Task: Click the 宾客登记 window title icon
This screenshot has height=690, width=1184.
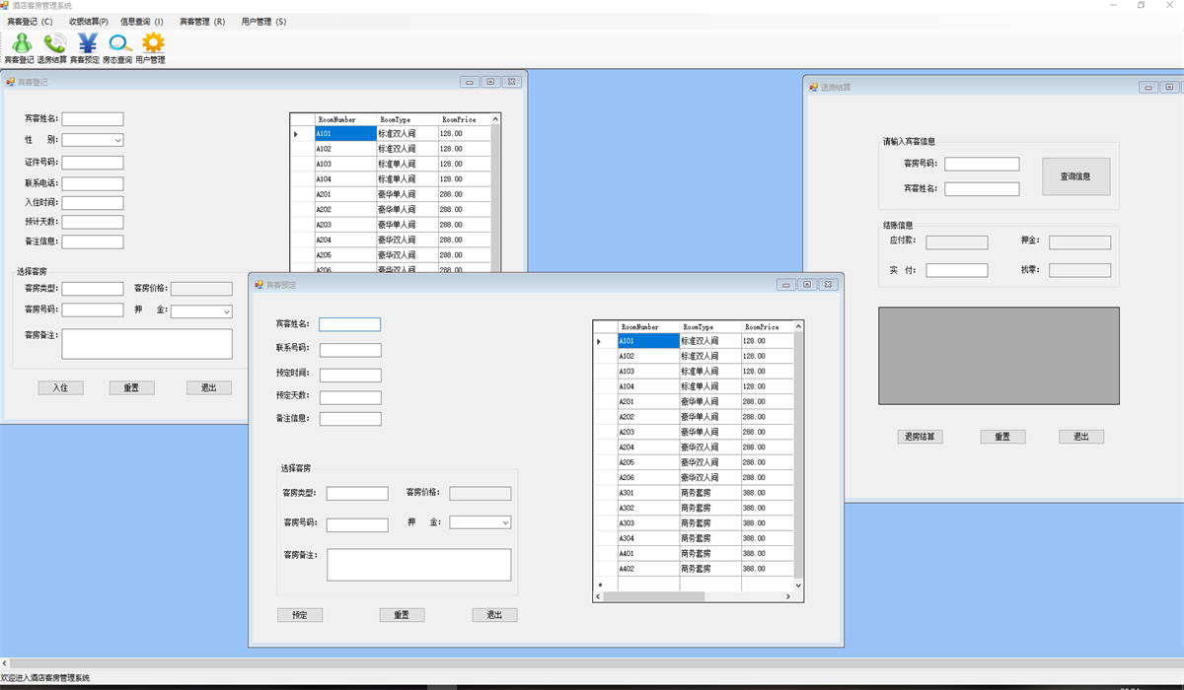Action: pyautogui.click(x=11, y=82)
